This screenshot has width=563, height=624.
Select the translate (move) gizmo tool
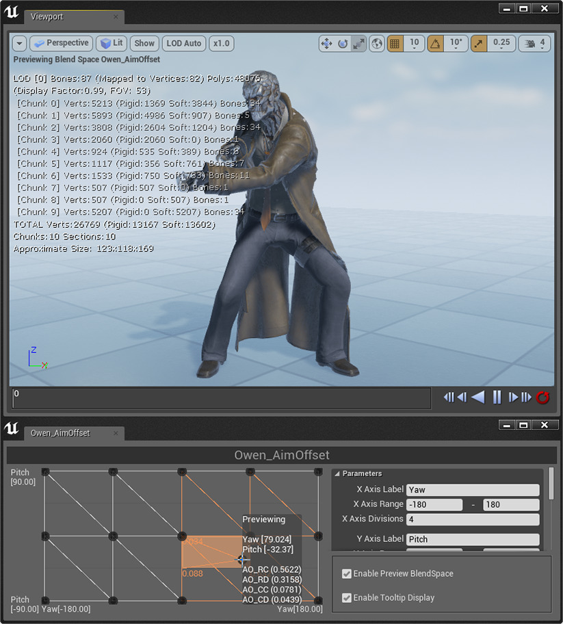tap(327, 43)
